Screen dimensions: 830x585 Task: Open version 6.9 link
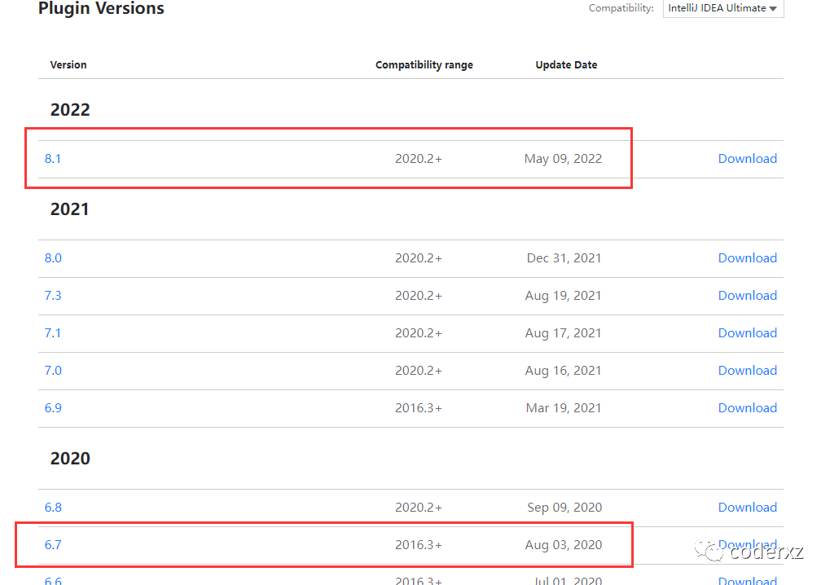tap(53, 408)
